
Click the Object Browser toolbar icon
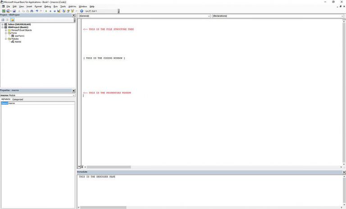pos(72,11)
